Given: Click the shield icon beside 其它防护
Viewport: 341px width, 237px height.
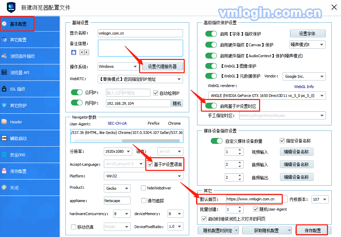Looking at the screenshot, I should click(x=4, y=105).
